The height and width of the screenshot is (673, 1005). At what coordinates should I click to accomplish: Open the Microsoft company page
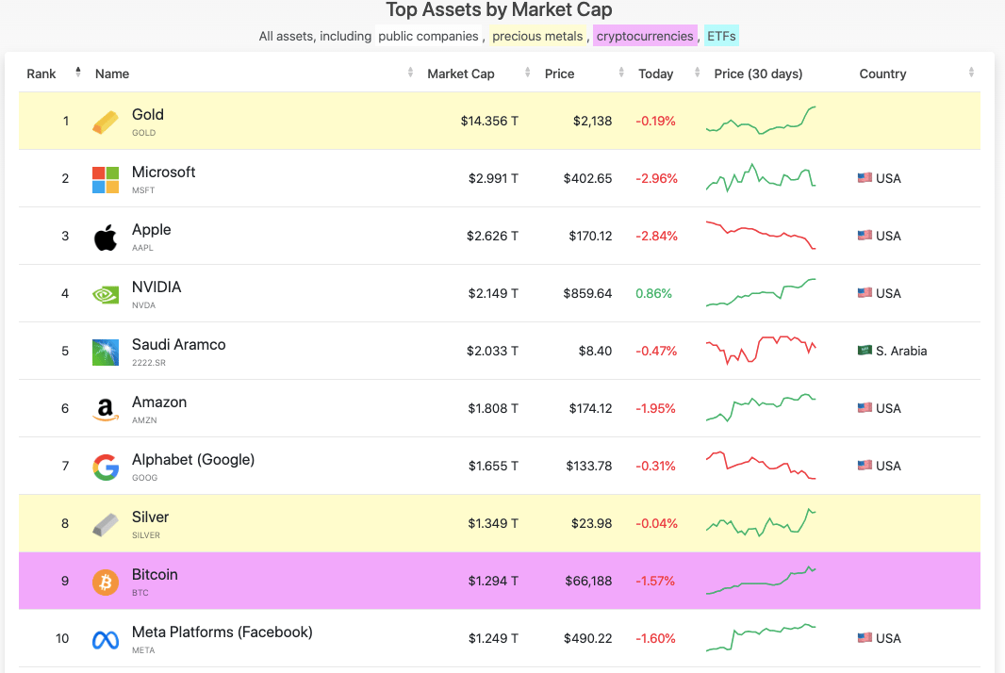coord(163,172)
